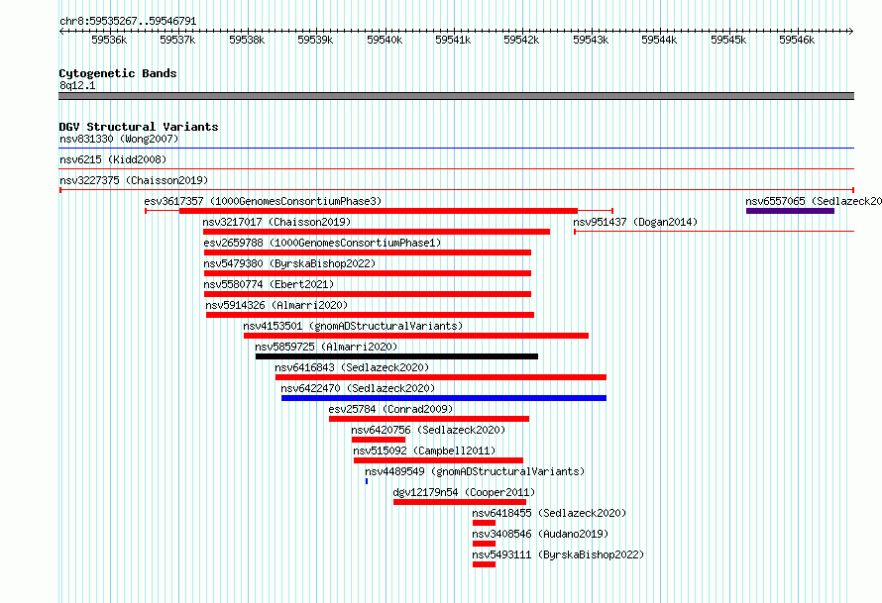
Task: Click the nsv6420756 (Sedlazeck2020) label
Action: (428, 430)
